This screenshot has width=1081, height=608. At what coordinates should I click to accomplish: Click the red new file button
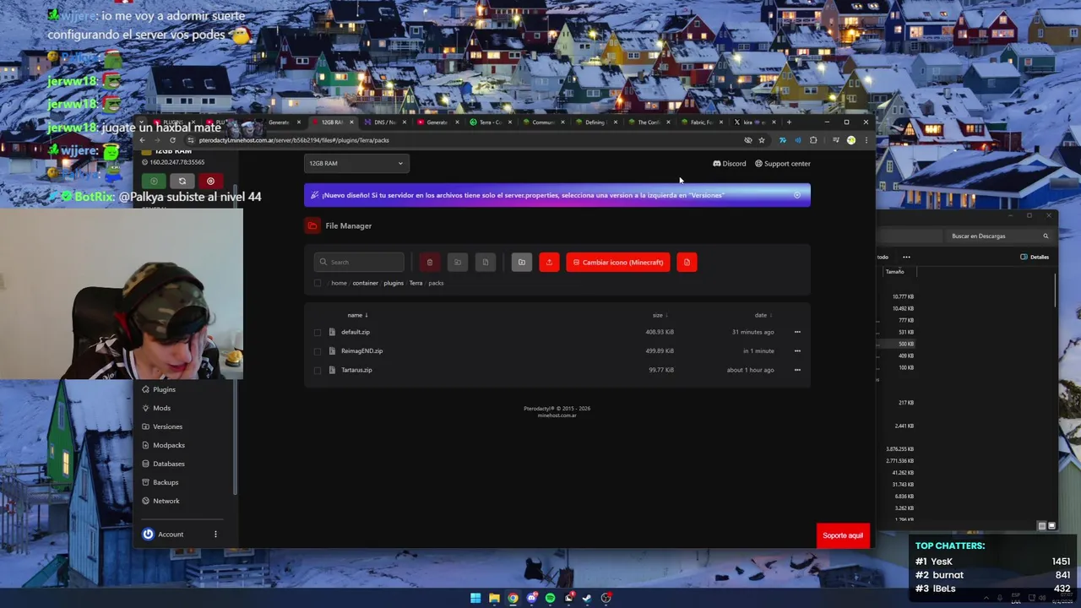point(687,263)
